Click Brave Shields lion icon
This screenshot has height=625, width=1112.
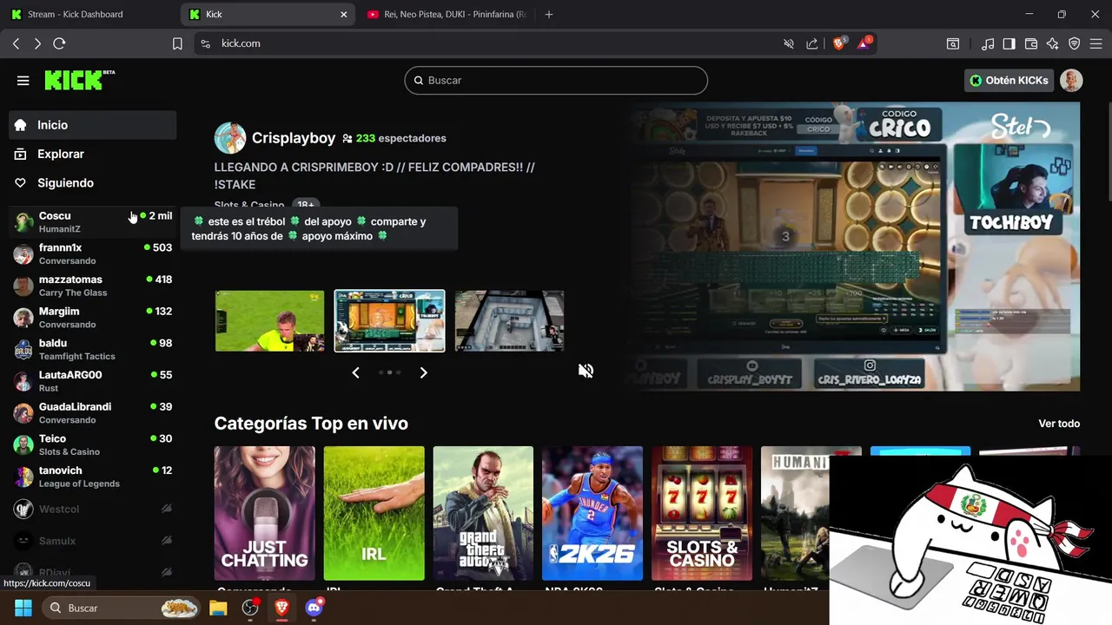pos(839,43)
